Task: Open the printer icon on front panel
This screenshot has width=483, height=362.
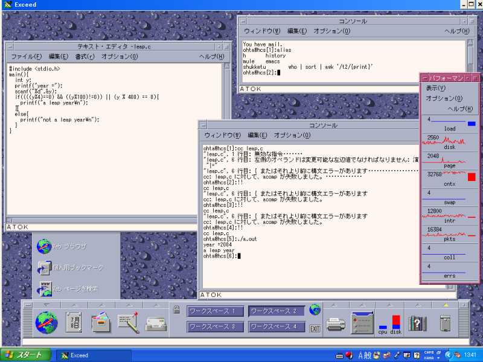Action: (x=336, y=324)
